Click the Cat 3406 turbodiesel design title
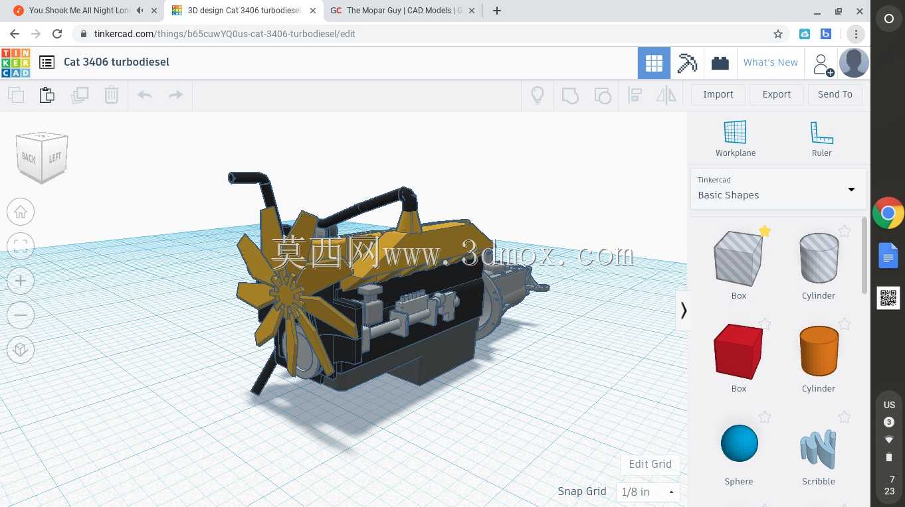This screenshot has height=507, width=905. click(116, 62)
